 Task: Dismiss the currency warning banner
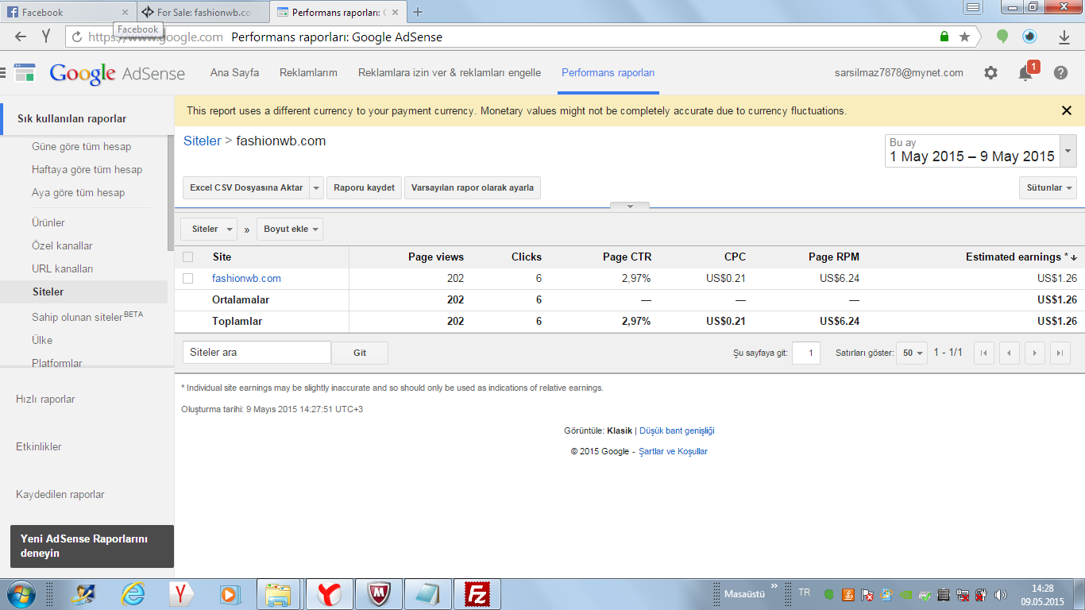pyautogui.click(x=1067, y=110)
